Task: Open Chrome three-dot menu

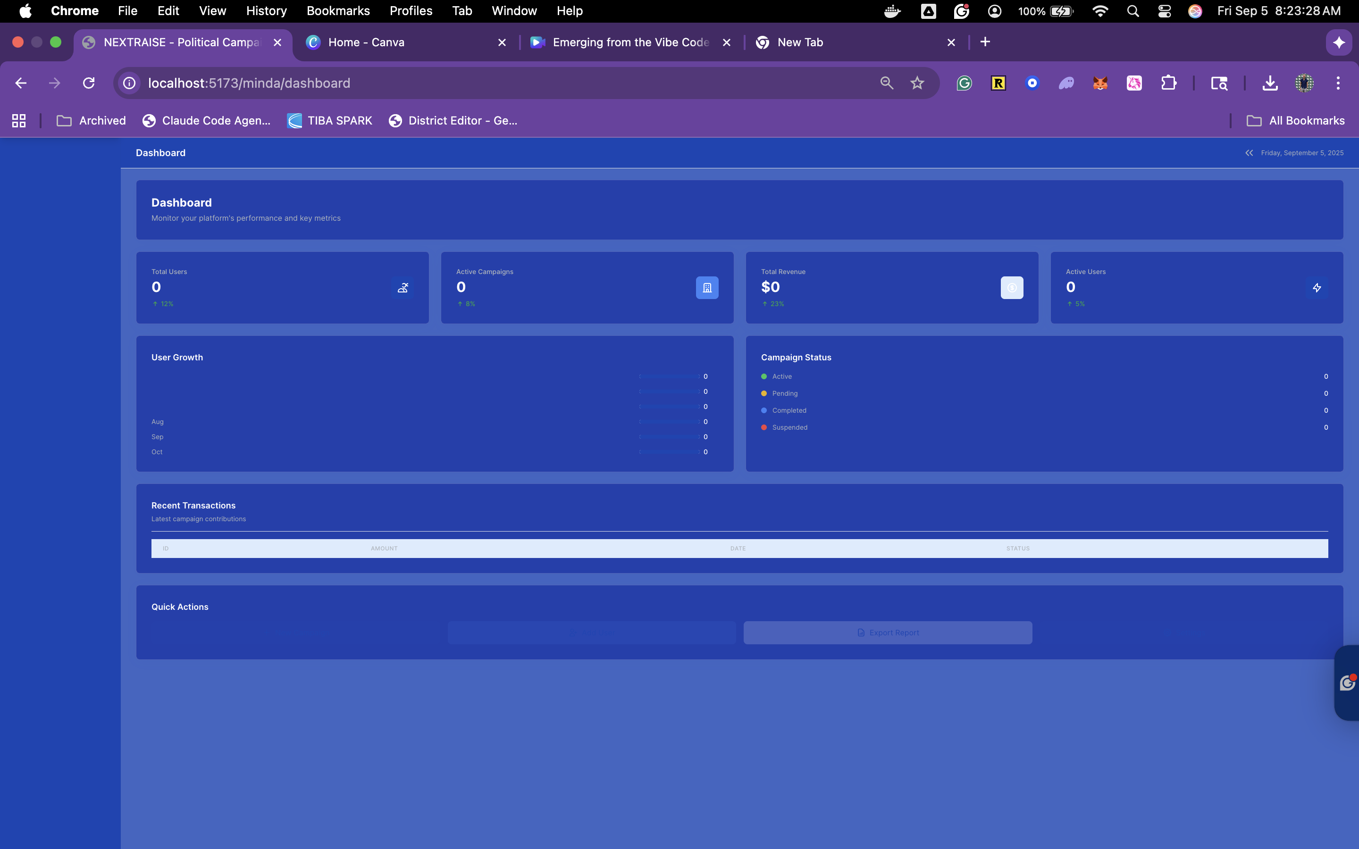Action: [x=1338, y=83]
